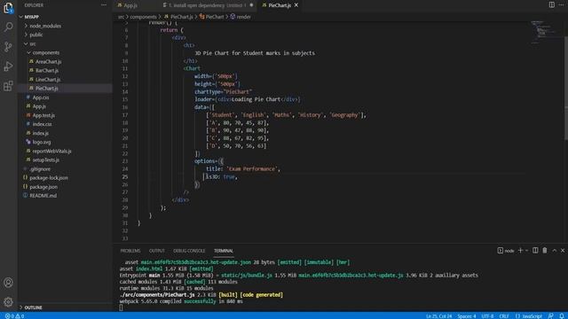Collapse the components folder

(45, 52)
